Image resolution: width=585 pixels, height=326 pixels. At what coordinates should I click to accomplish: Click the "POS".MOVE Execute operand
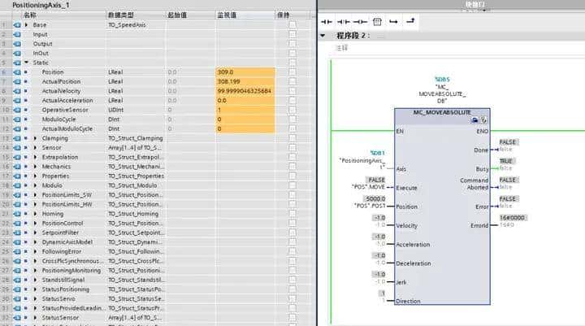[368, 186]
